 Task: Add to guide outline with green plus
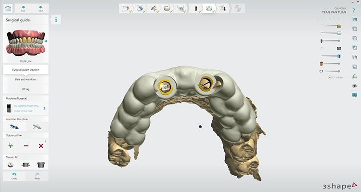point(11,145)
